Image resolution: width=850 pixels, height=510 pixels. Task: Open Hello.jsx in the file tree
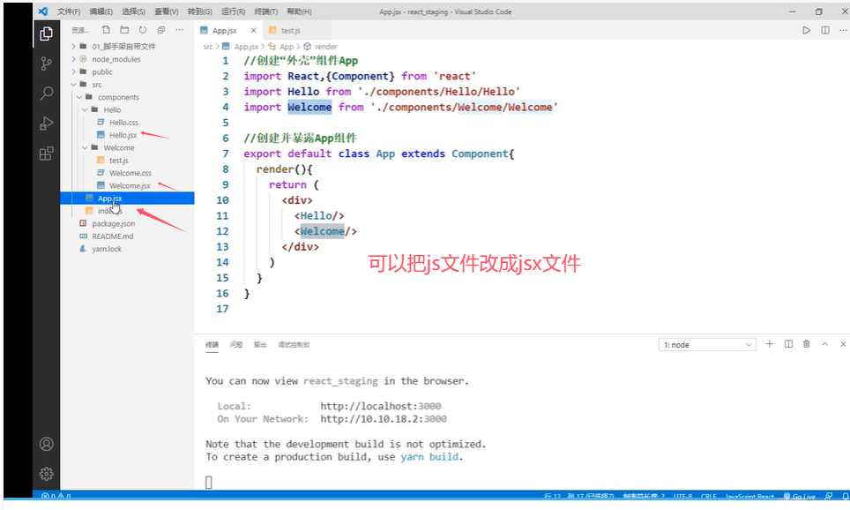tap(123, 135)
